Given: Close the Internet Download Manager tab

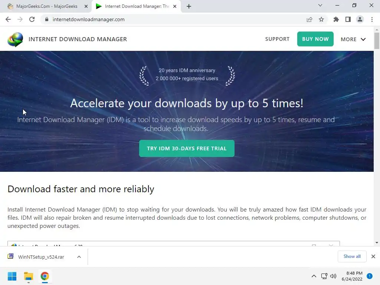Looking at the screenshot, I should pyautogui.click(x=175, y=6).
